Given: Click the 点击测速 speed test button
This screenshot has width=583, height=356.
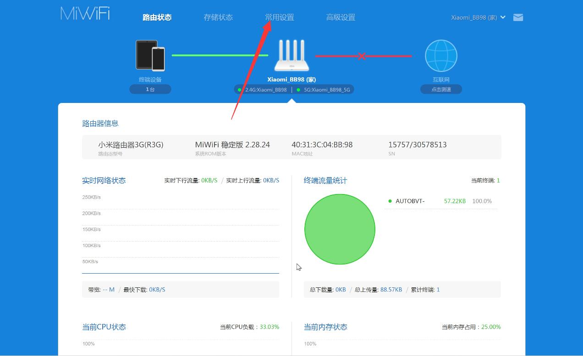Looking at the screenshot, I should [x=441, y=89].
